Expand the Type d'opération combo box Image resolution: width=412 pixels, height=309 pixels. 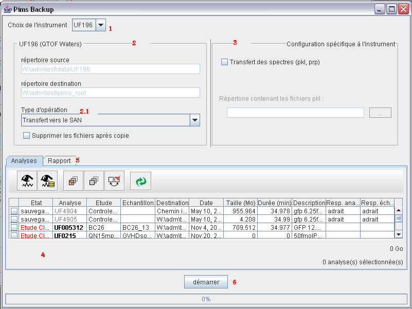click(194, 120)
